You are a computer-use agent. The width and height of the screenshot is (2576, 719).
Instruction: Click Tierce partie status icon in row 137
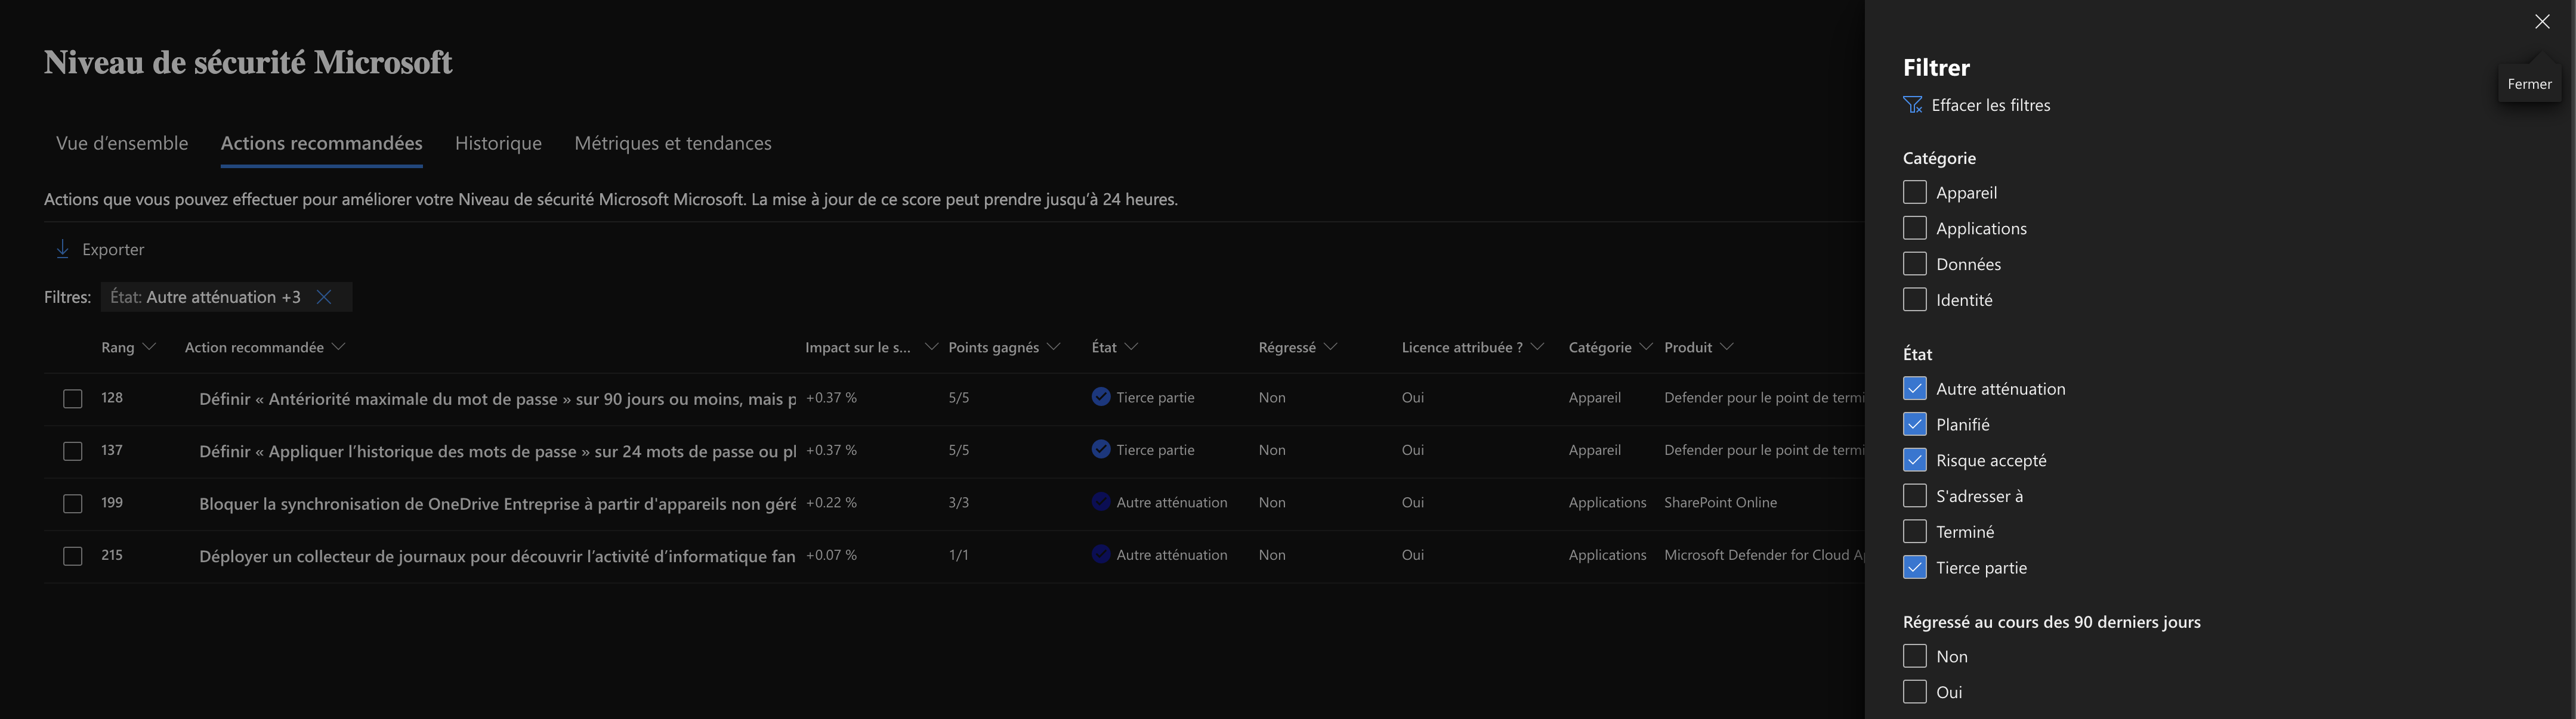[x=1101, y=450]
